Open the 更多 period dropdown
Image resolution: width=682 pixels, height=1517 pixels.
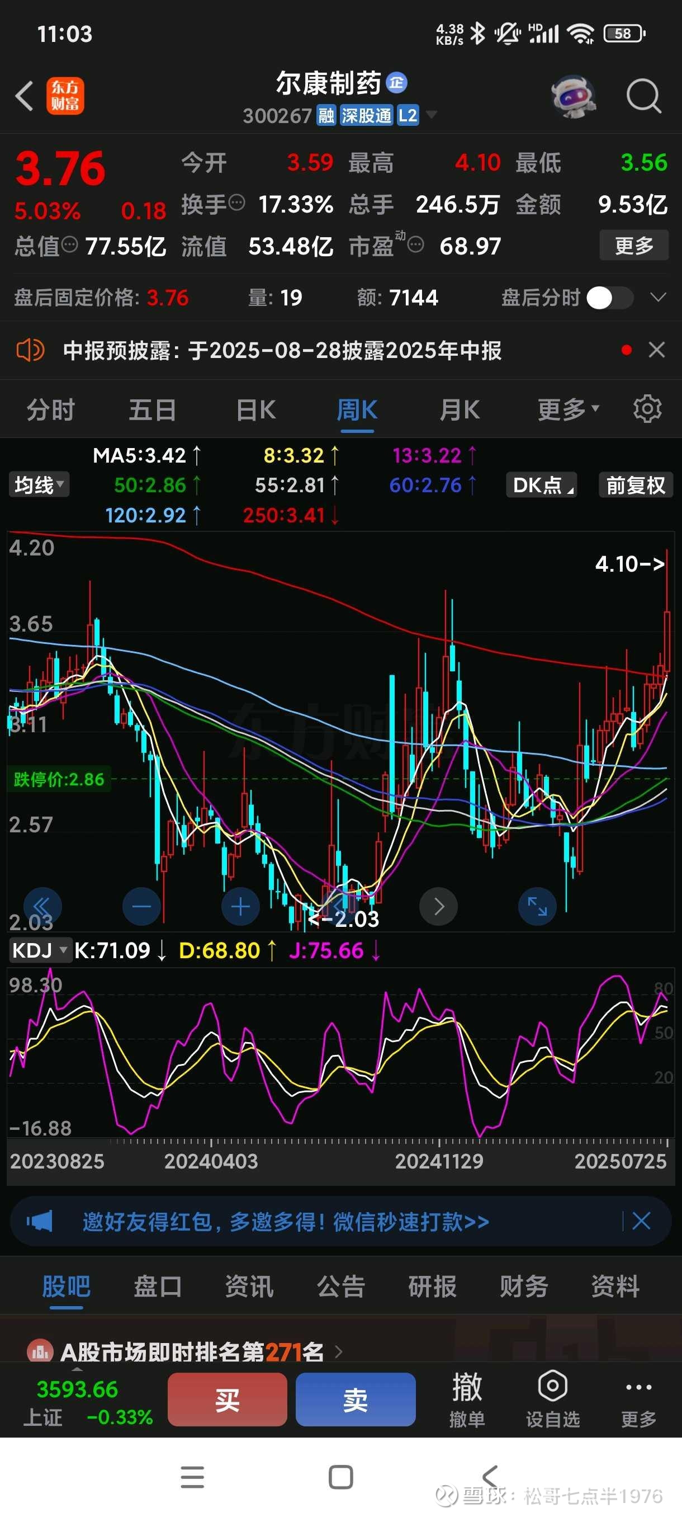point(568,409)
